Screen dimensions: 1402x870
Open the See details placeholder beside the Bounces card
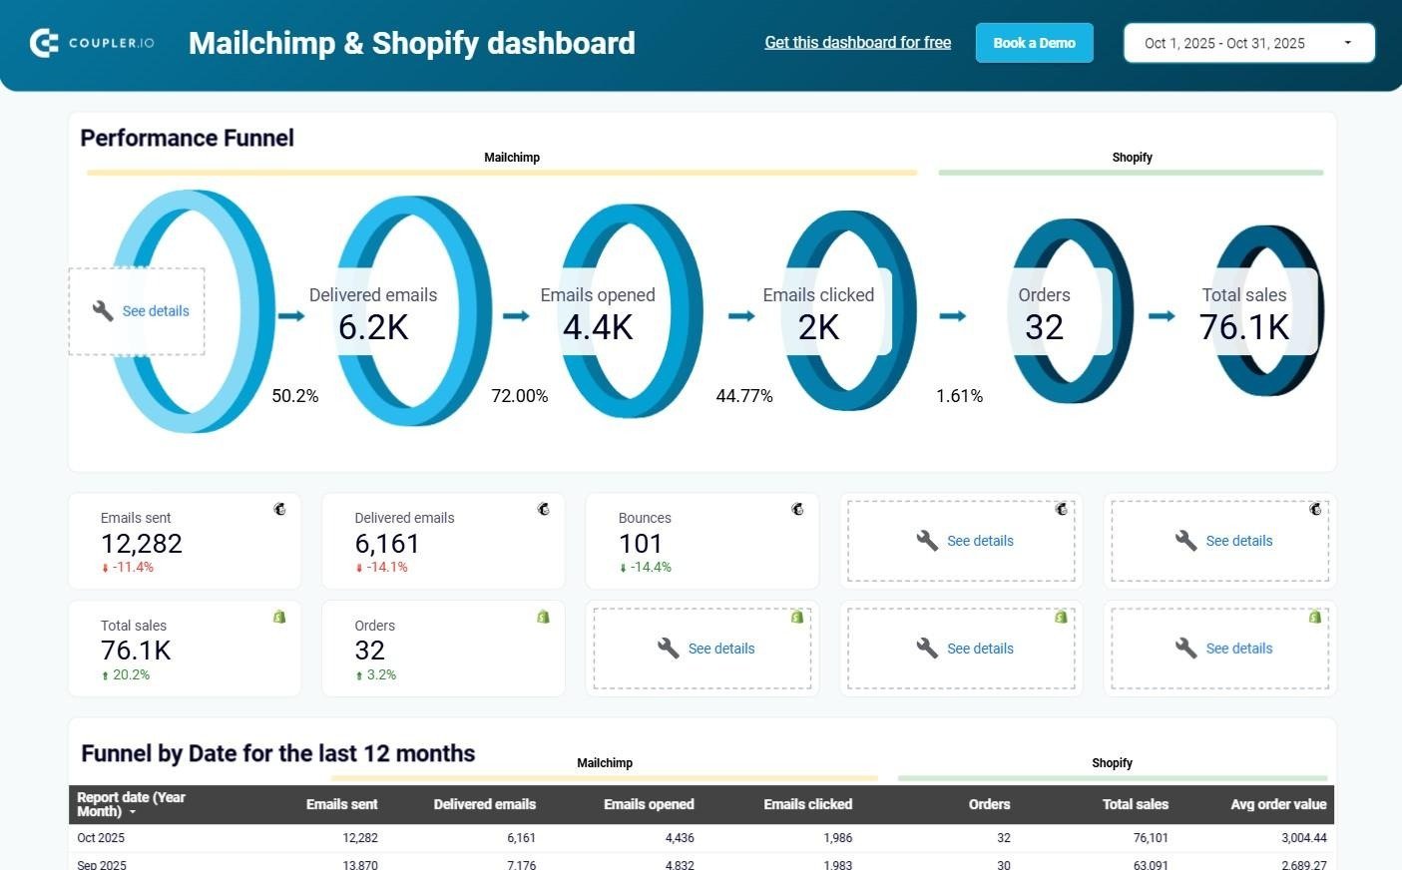click(961, 540)
